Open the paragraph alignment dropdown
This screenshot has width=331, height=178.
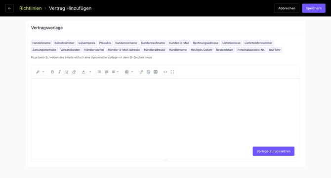pyautogui.click(x=115, y=72)
